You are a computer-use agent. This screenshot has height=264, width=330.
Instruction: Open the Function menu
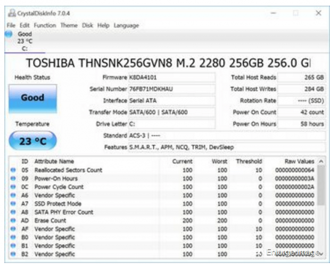(45, 26)
